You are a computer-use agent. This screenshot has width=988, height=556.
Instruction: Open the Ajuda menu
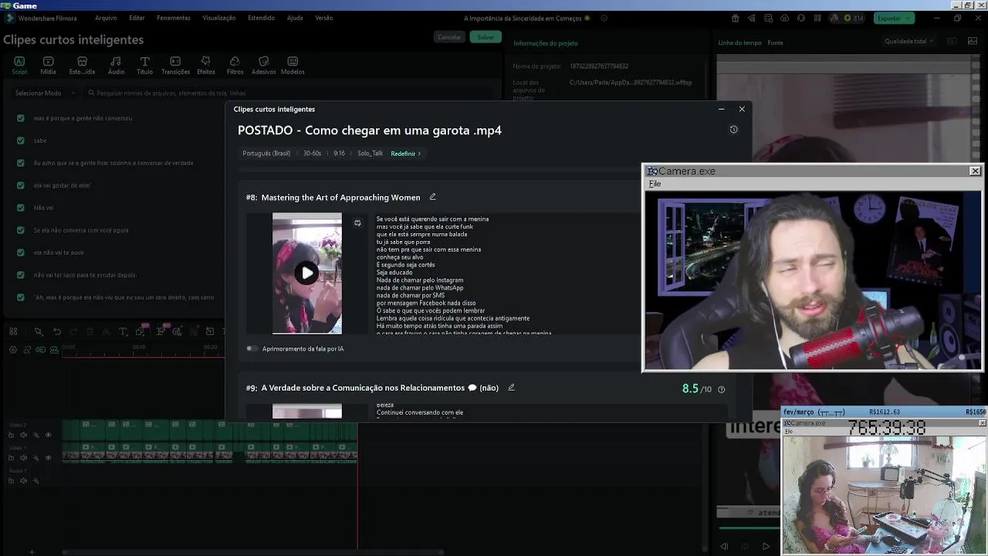295,18
